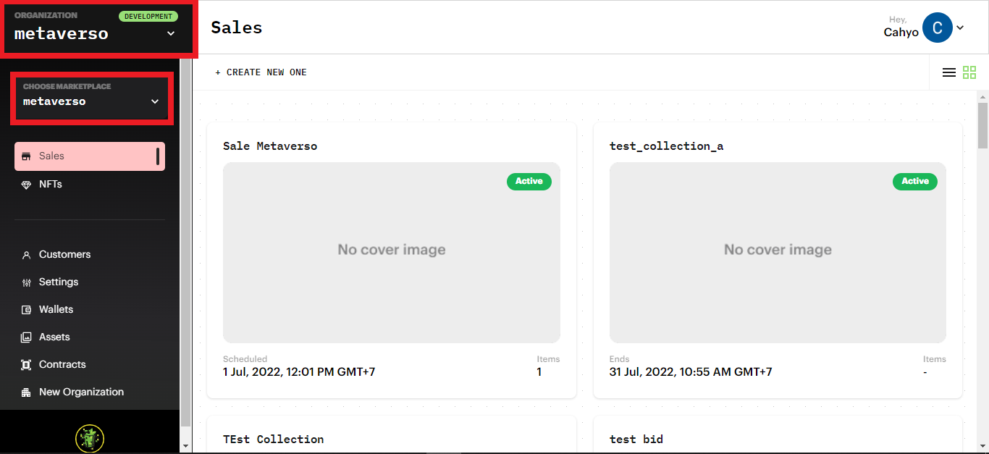Click the main scrollbar up arrow
The height and width of the screenshot is (454, 989).
coord(982,96)
